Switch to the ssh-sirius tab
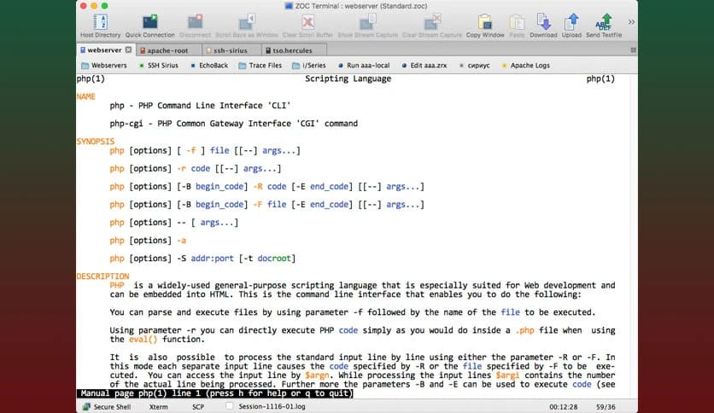Screen dimensions: 714x413 pos(226,50)
